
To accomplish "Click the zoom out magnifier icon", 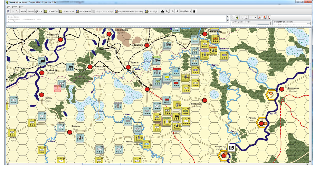I will [x=177, y=11].
